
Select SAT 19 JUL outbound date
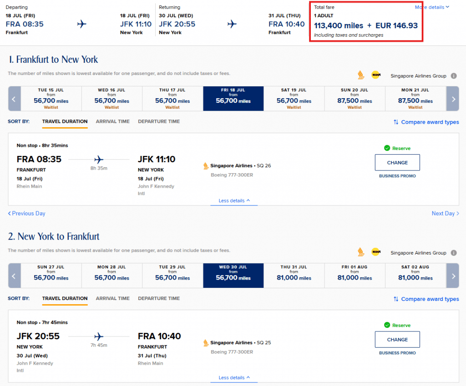[294, 98]
